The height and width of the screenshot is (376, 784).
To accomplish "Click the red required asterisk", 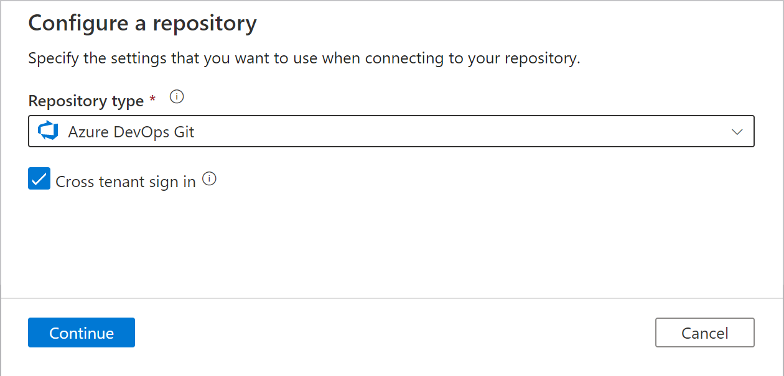I will (153, 98).
